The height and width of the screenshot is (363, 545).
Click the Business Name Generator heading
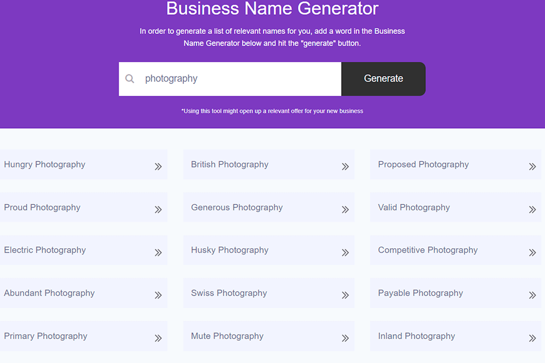coord(272,9)
